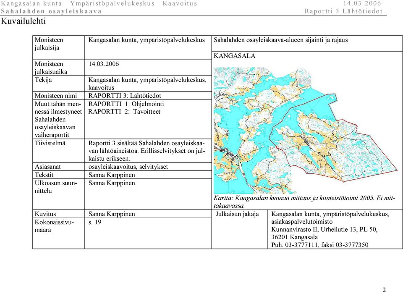This screenshot has width=403, height=293.
Task: Click the 'Tiivistelmä' row label
Action: pyautogui.click(x=50, y=143)
